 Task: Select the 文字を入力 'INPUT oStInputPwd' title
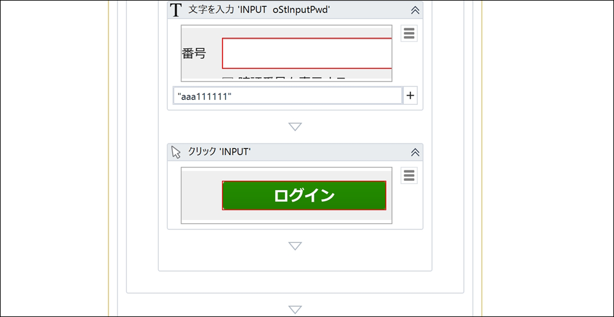tap(259, 10)
